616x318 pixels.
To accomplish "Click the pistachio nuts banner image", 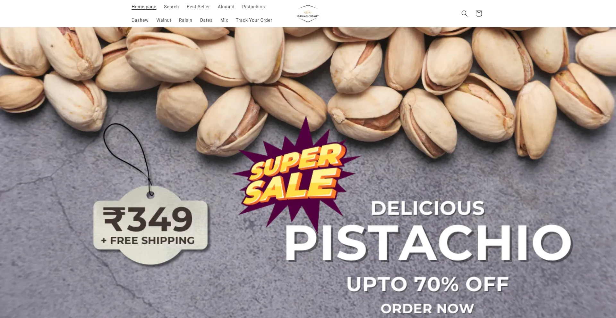I will pyautogui.click(x=308, y=173).
